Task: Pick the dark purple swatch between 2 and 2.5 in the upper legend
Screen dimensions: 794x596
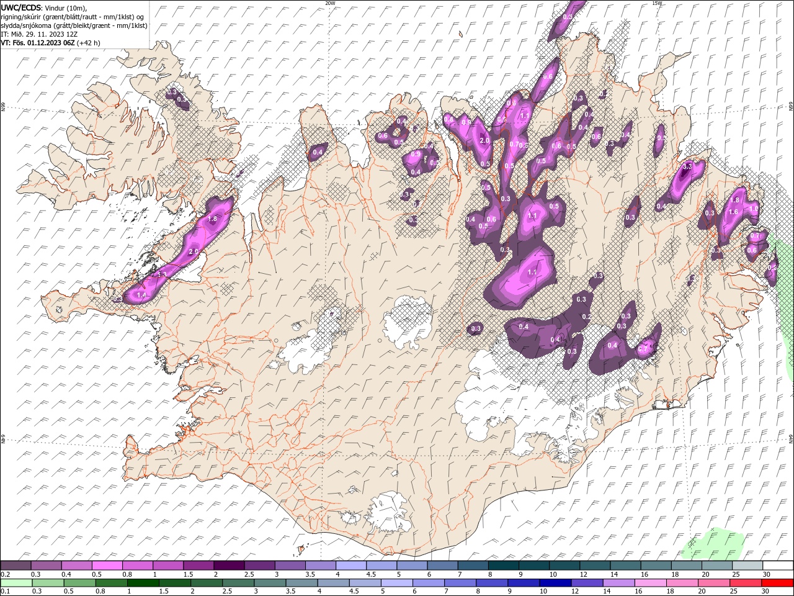Action: point(229,566)
